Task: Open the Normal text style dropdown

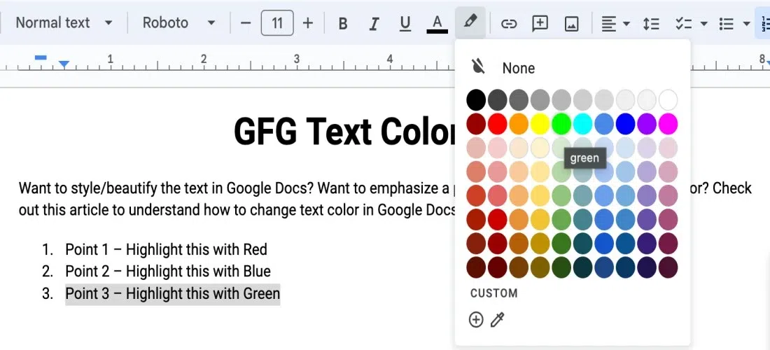Action: (63, 23)
